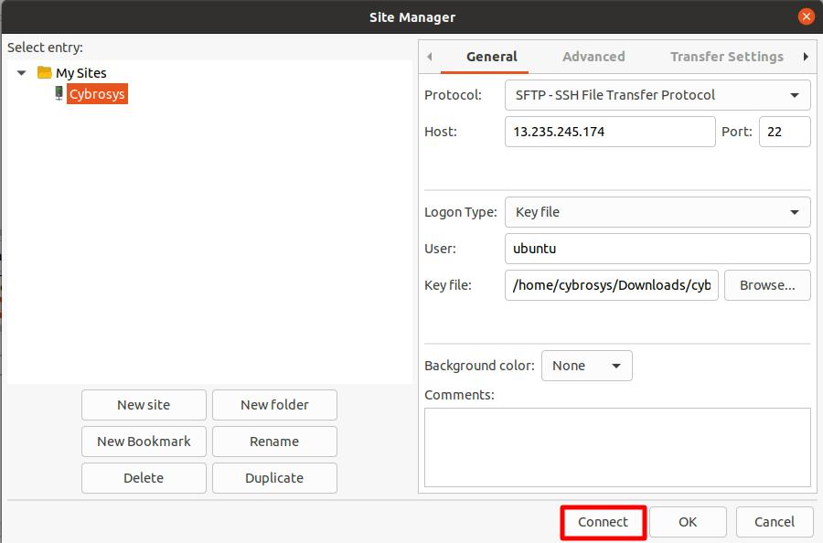Viewport: 823px width, 543px height.
Task: Focus the Comments text area
Action: click(x=616, y=447)
